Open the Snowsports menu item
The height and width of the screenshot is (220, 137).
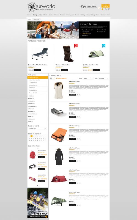(x=70, y=15)
